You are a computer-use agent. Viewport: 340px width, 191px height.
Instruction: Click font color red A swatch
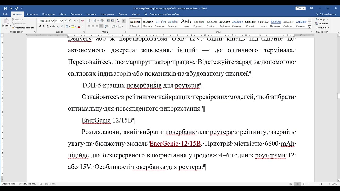(79, 26)
